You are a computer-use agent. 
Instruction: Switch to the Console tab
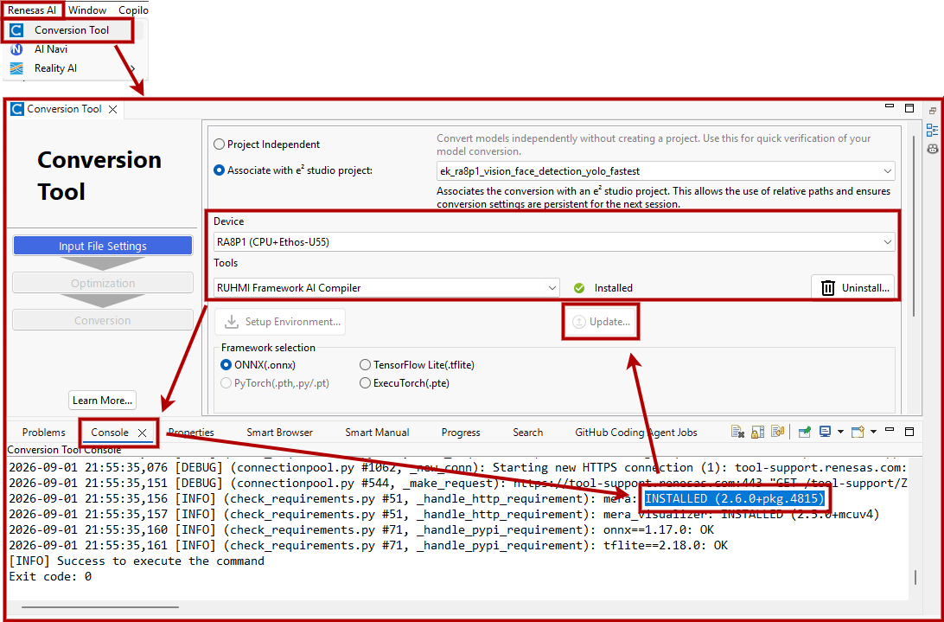pos(110,433)
